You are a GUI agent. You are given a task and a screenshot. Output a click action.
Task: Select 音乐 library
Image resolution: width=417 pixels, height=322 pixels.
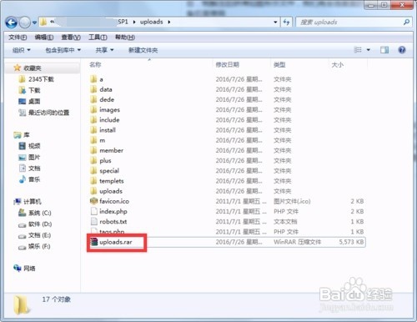34,179
